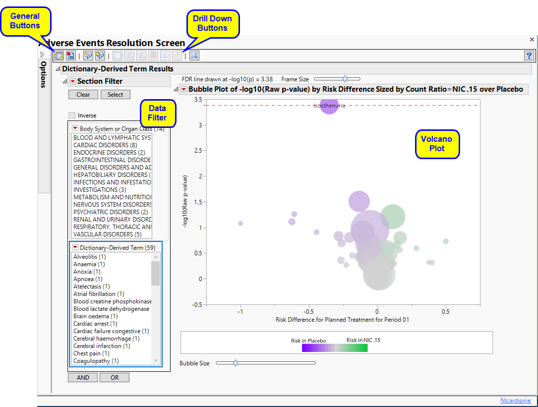538x407 pixels.
Task: Click the Venn diagram drill down icon
Action: pyautogui.click(x=165, y=56)
